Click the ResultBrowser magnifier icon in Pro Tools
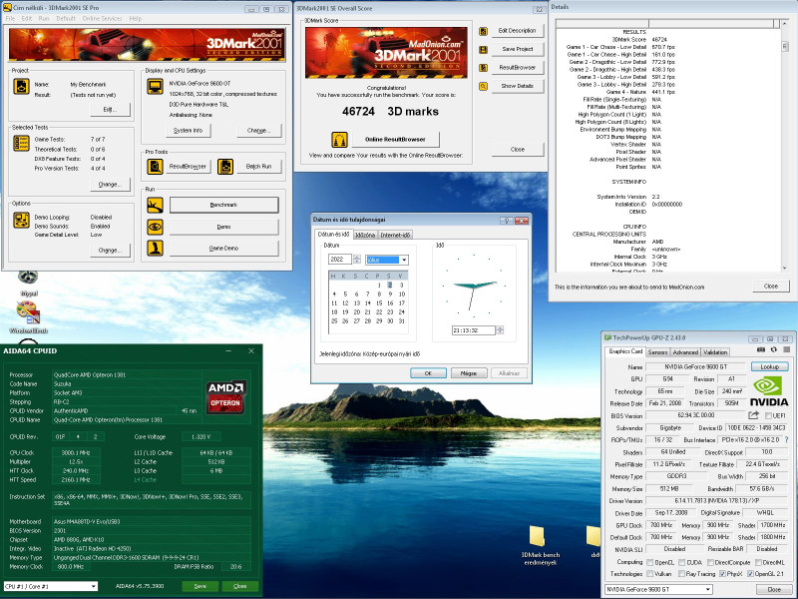Screen dimensions: 798x599 tap(156, 166)
